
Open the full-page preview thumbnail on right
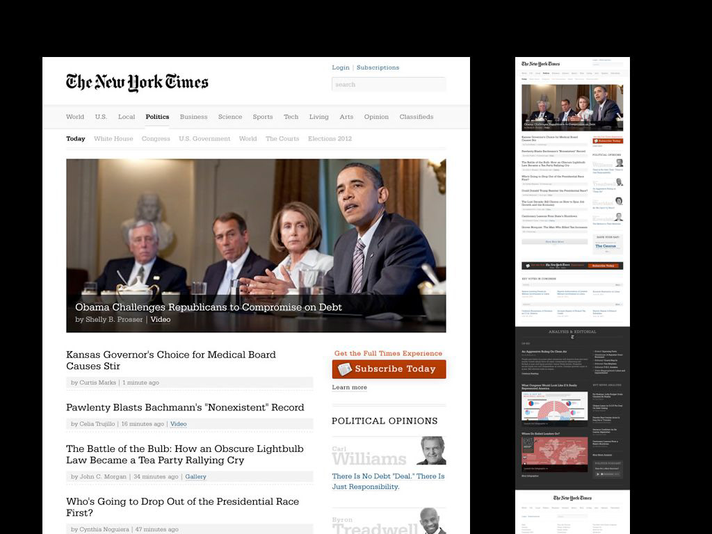(572, 295)
